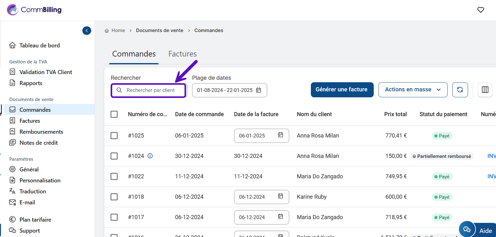Viewport: 496px width, 237px height.
Task: Click info icon next to order #1024
Action: 150,156
